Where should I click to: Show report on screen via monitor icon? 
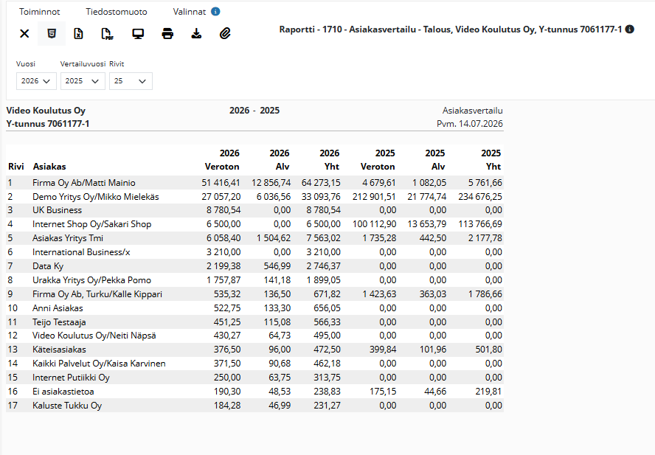click(138, 33)
